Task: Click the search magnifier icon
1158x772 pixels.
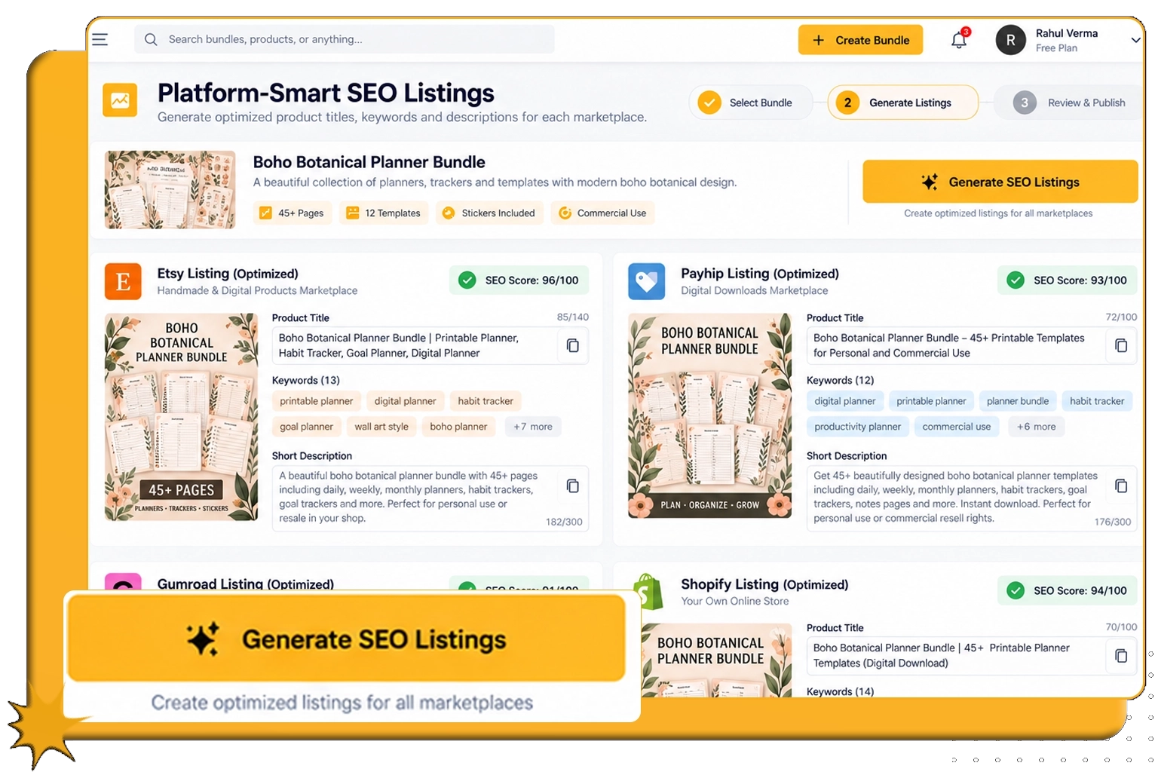Action: pyautogui.click(x=151, y=39)
